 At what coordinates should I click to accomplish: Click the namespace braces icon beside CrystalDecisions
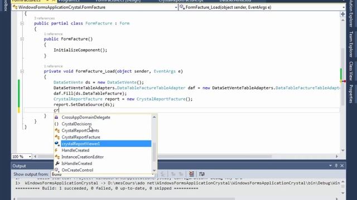[56, 124]
